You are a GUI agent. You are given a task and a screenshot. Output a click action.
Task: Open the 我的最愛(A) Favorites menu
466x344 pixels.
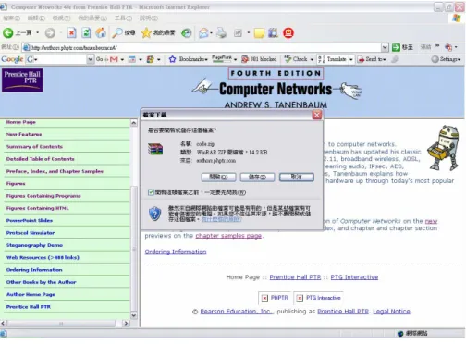click(x=92, y=18)
